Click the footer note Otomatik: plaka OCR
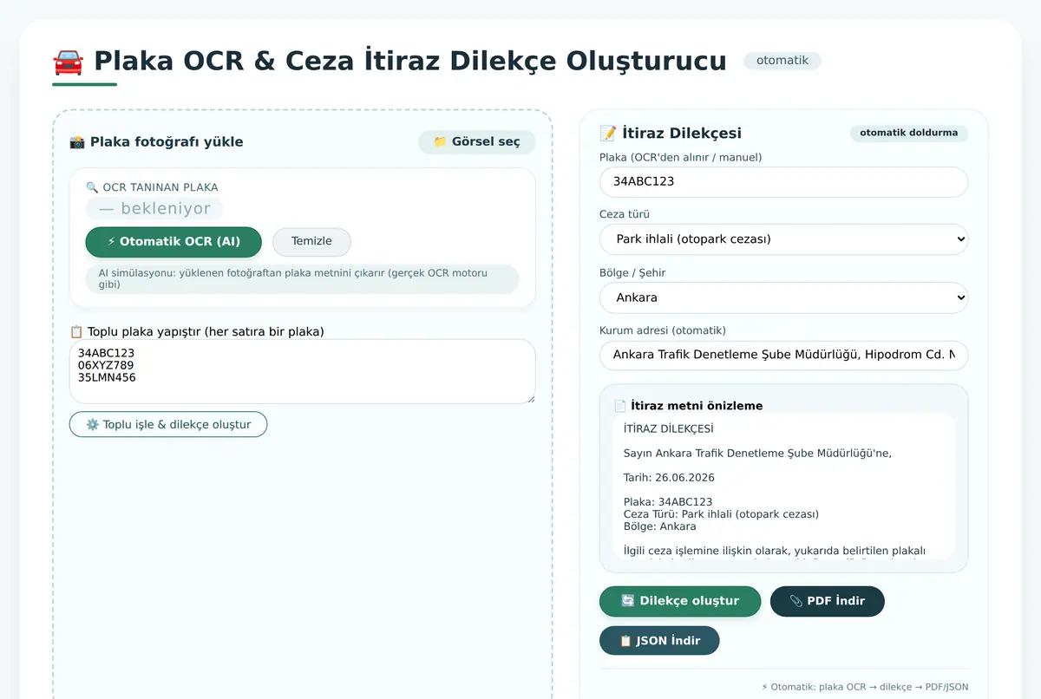 pyautogui.click(x=865, y=687)
